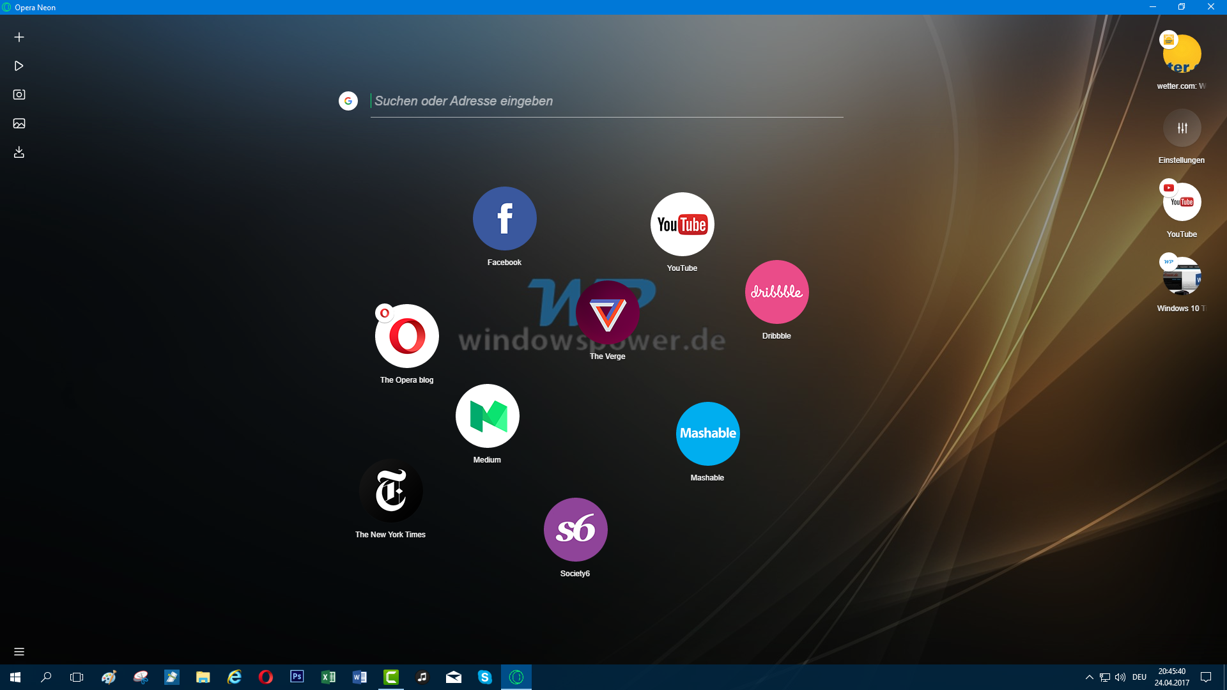This screenshot has width=1227, height=690.
Task: Click the search or address input field
Action: click(x=606, y=101)
